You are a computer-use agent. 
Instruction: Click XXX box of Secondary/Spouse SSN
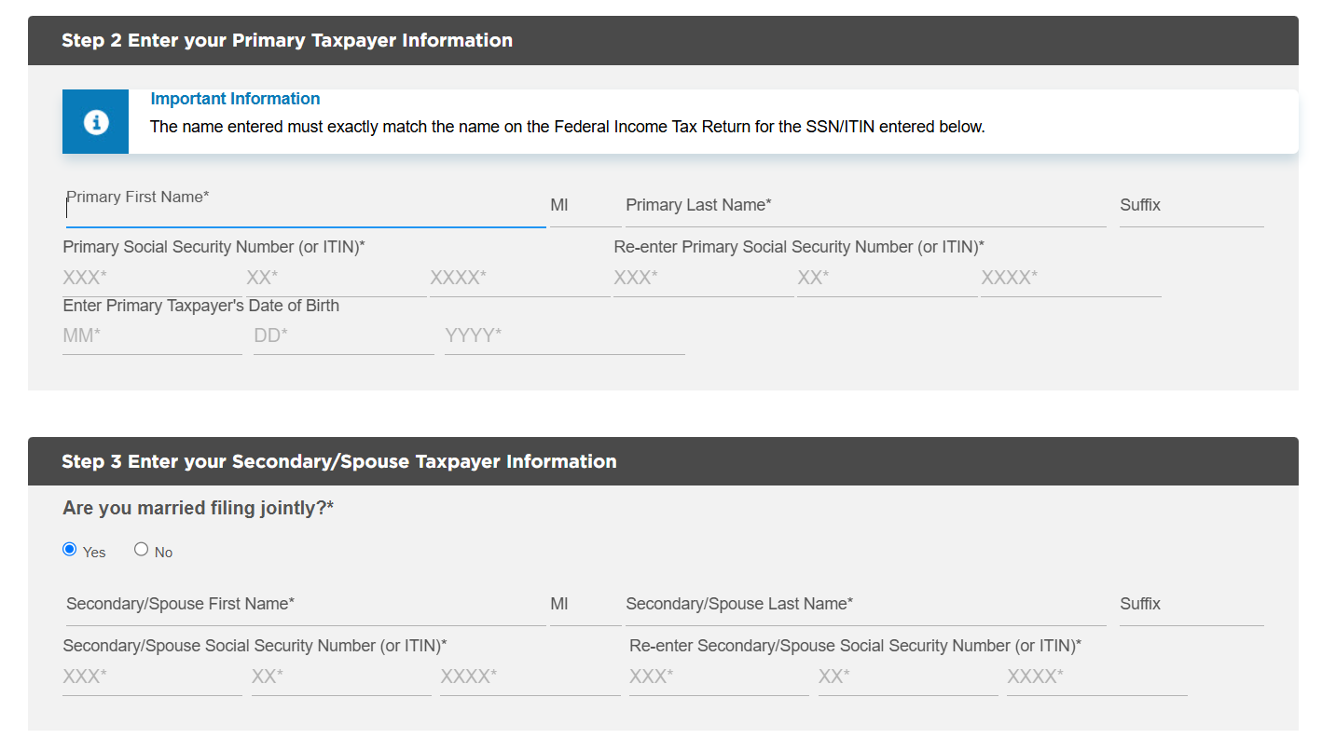(152, 677)
